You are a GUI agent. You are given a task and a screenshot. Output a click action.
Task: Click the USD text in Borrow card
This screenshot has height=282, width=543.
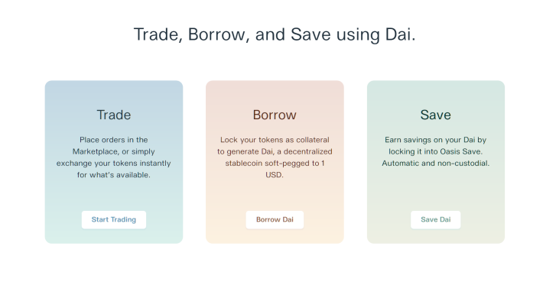pos(275,175)
